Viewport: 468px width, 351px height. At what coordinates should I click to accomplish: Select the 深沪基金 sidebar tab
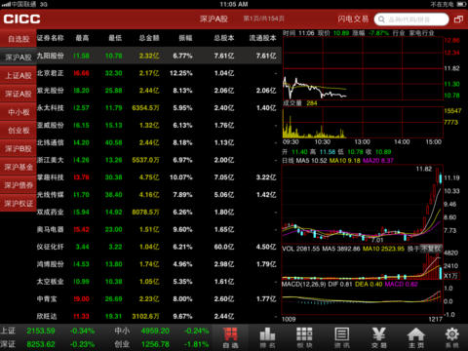click(x=19, y=167)
